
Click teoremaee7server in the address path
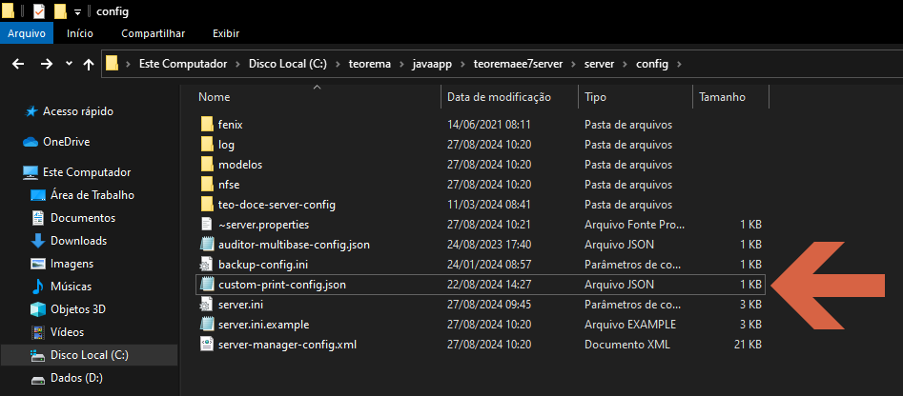(518, 64)
